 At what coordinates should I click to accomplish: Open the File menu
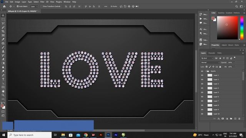[x=7, y=2]
